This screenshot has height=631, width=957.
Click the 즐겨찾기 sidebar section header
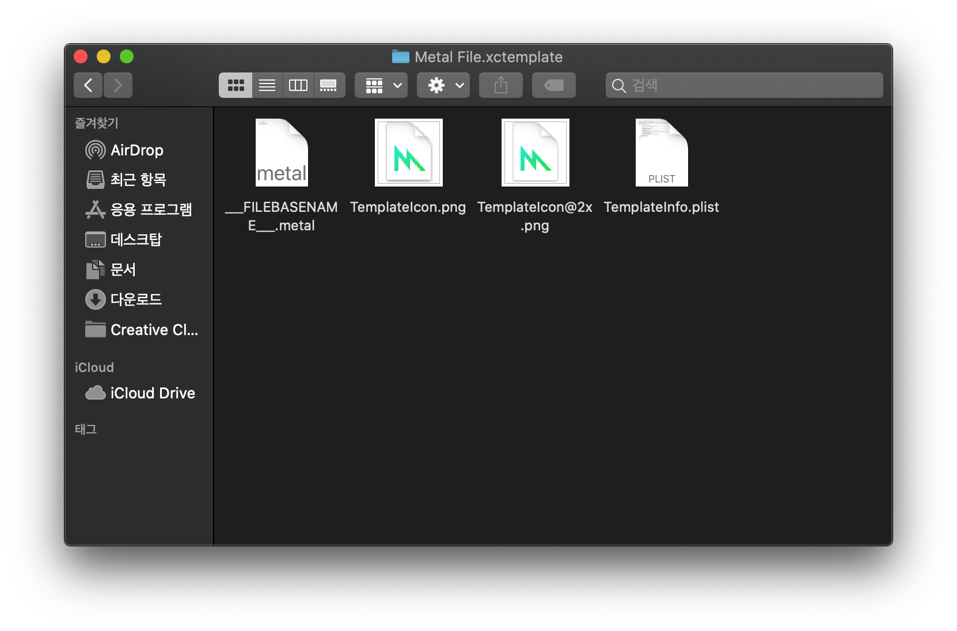97,123
